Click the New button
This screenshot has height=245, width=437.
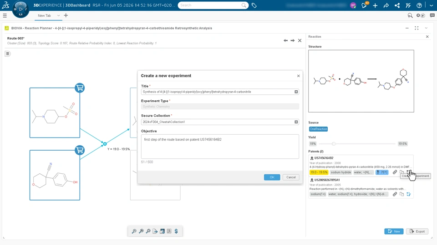[394, 231]
